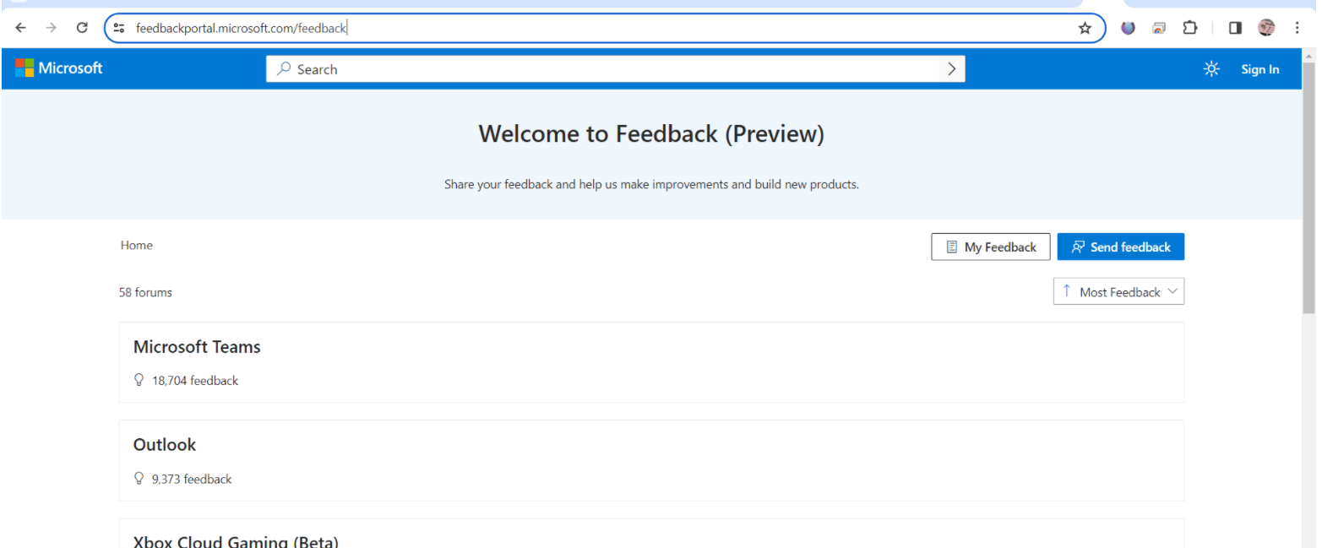Open the Most Feedback sort dropdown
The image size is (1322, 548).
pyautogui.click(x=1118, y=290)
